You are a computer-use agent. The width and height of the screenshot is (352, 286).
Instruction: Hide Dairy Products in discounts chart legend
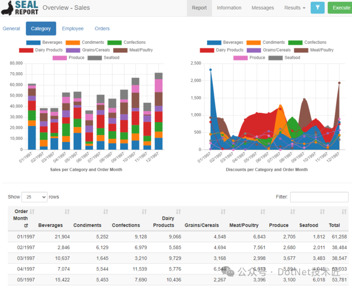tap(222, 50)
